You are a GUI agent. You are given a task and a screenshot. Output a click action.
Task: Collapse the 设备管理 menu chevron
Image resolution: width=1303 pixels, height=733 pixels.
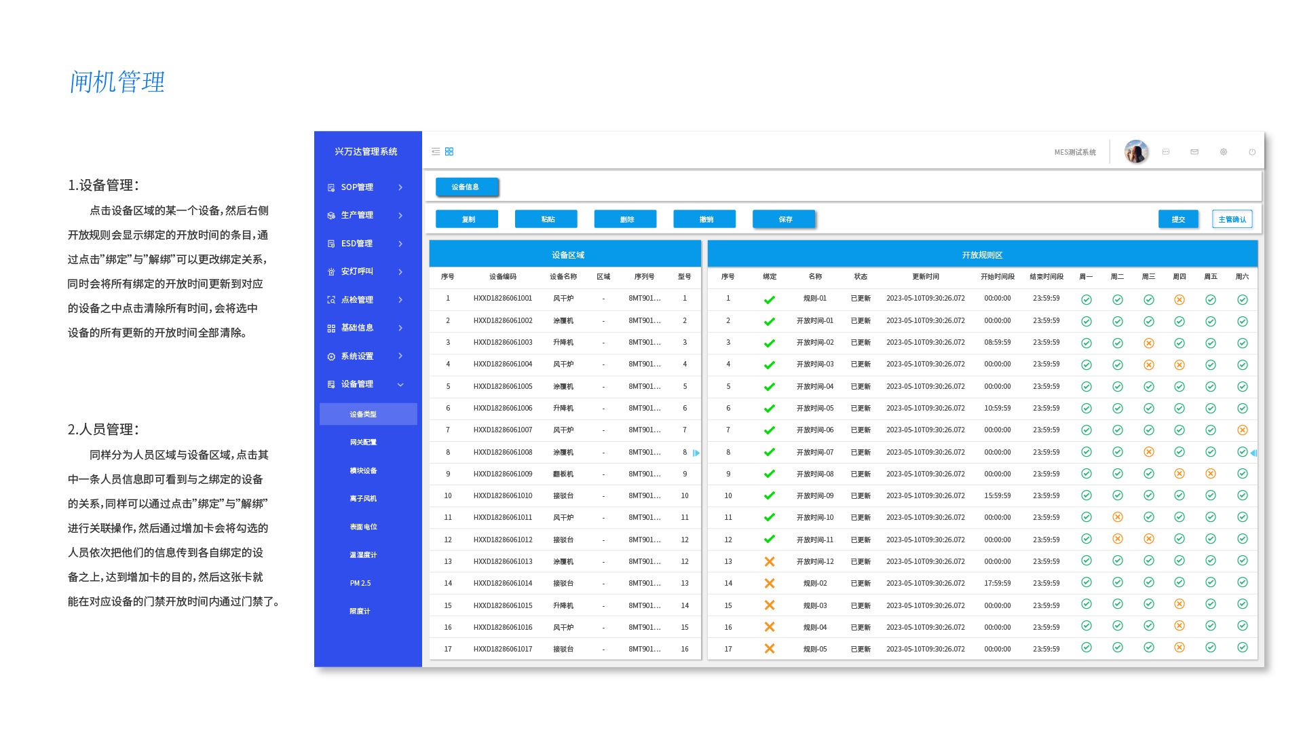[x=400, y=385]
